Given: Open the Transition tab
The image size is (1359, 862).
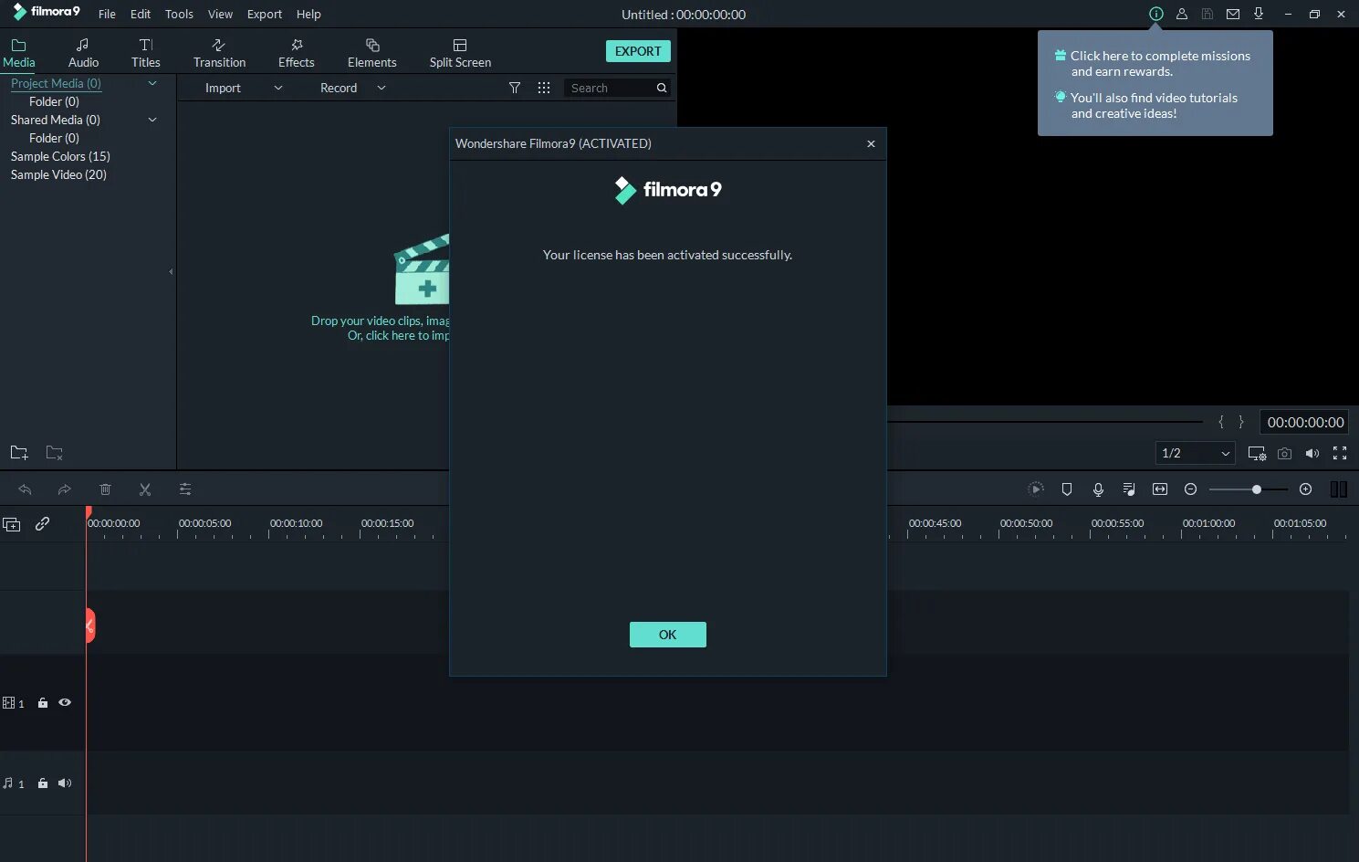Looking at the screenshot, I should 219,53.
